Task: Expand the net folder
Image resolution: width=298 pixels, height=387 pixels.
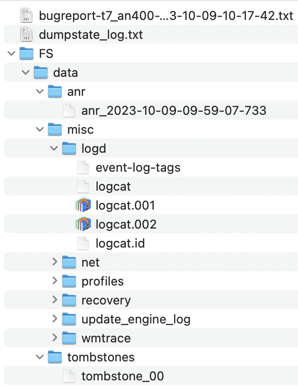Action: pos(54,262)
